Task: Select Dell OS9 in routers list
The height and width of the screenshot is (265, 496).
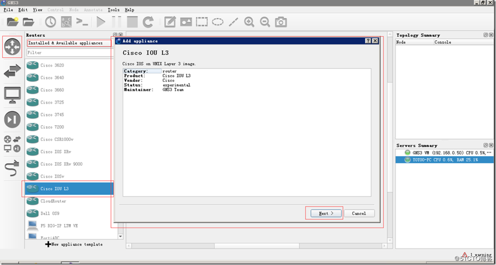Action: (x=70, y=214)
